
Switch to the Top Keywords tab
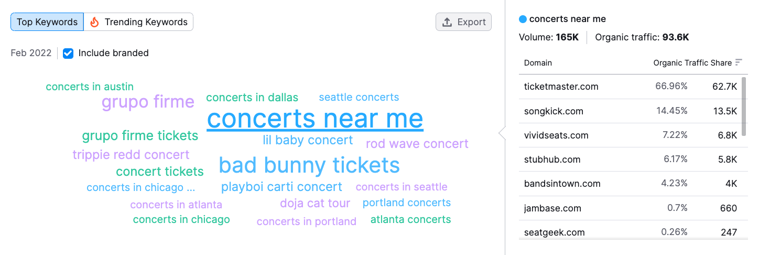tap(47, 22)
